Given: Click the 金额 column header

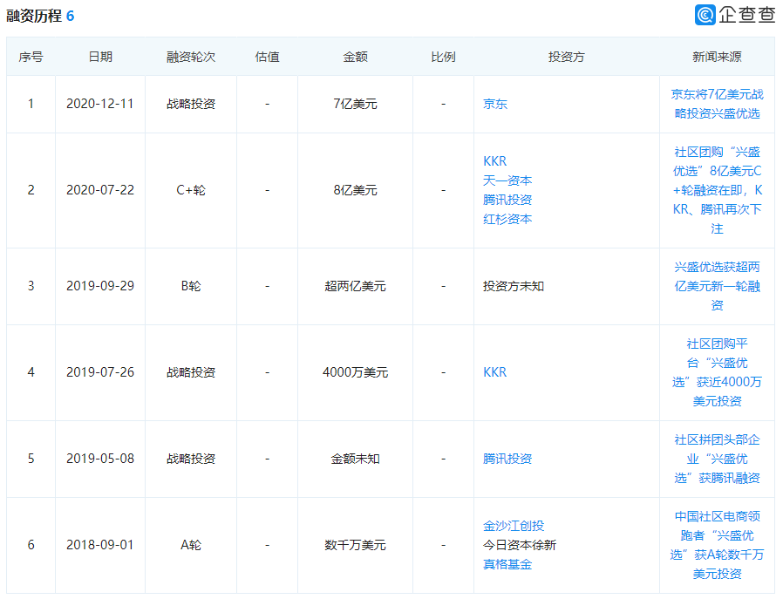Looking at the screenshot, I should tap(355, 57).
